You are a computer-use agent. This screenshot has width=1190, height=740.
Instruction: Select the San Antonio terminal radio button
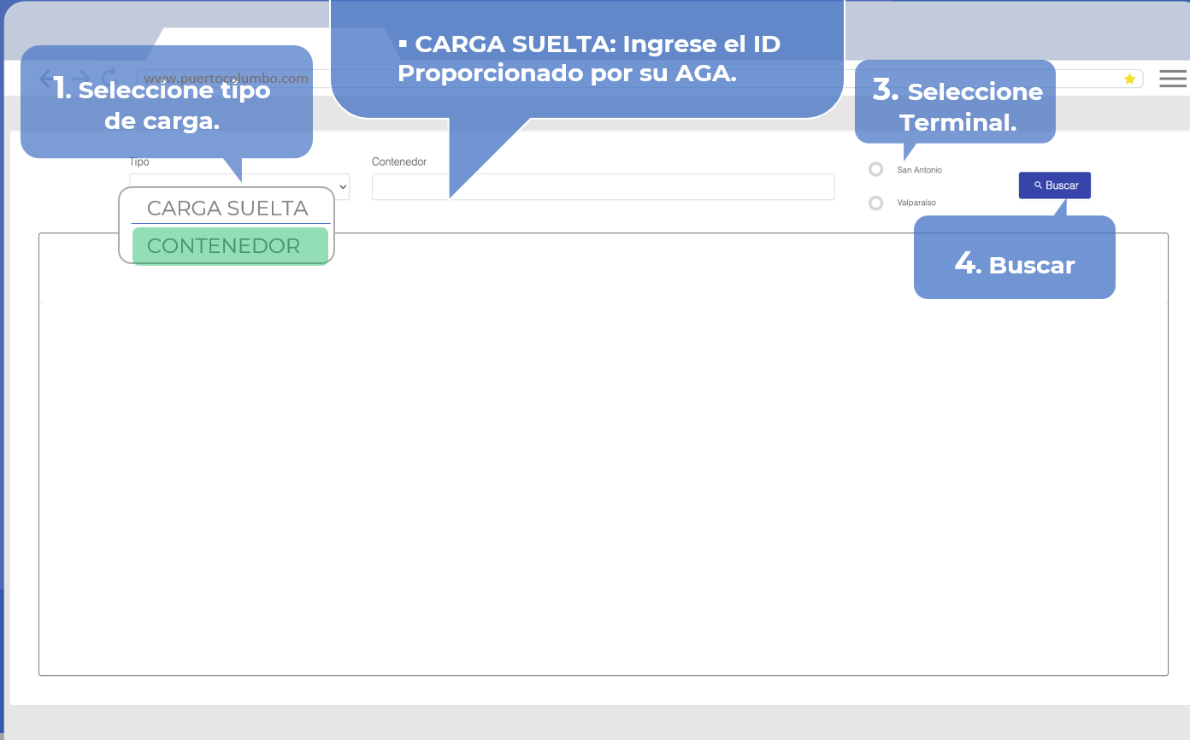click(875, 169)
